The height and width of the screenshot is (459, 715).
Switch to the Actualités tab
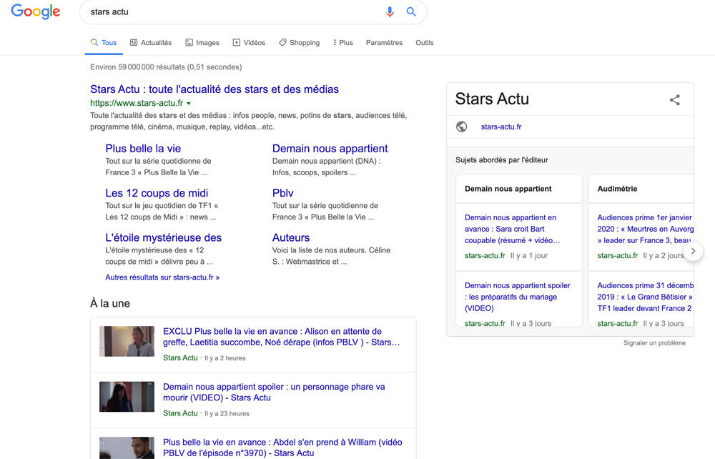151,42
